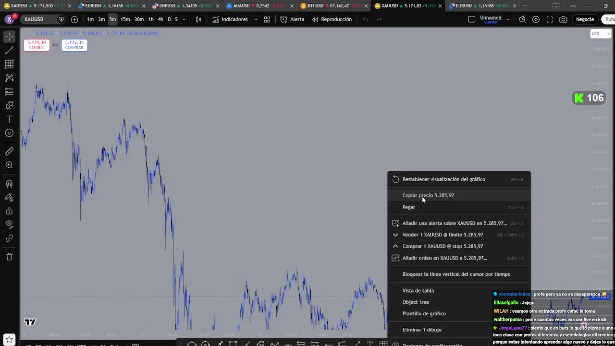
Task: Open the forecasting and measurement tools
Action: pos(9,91)
